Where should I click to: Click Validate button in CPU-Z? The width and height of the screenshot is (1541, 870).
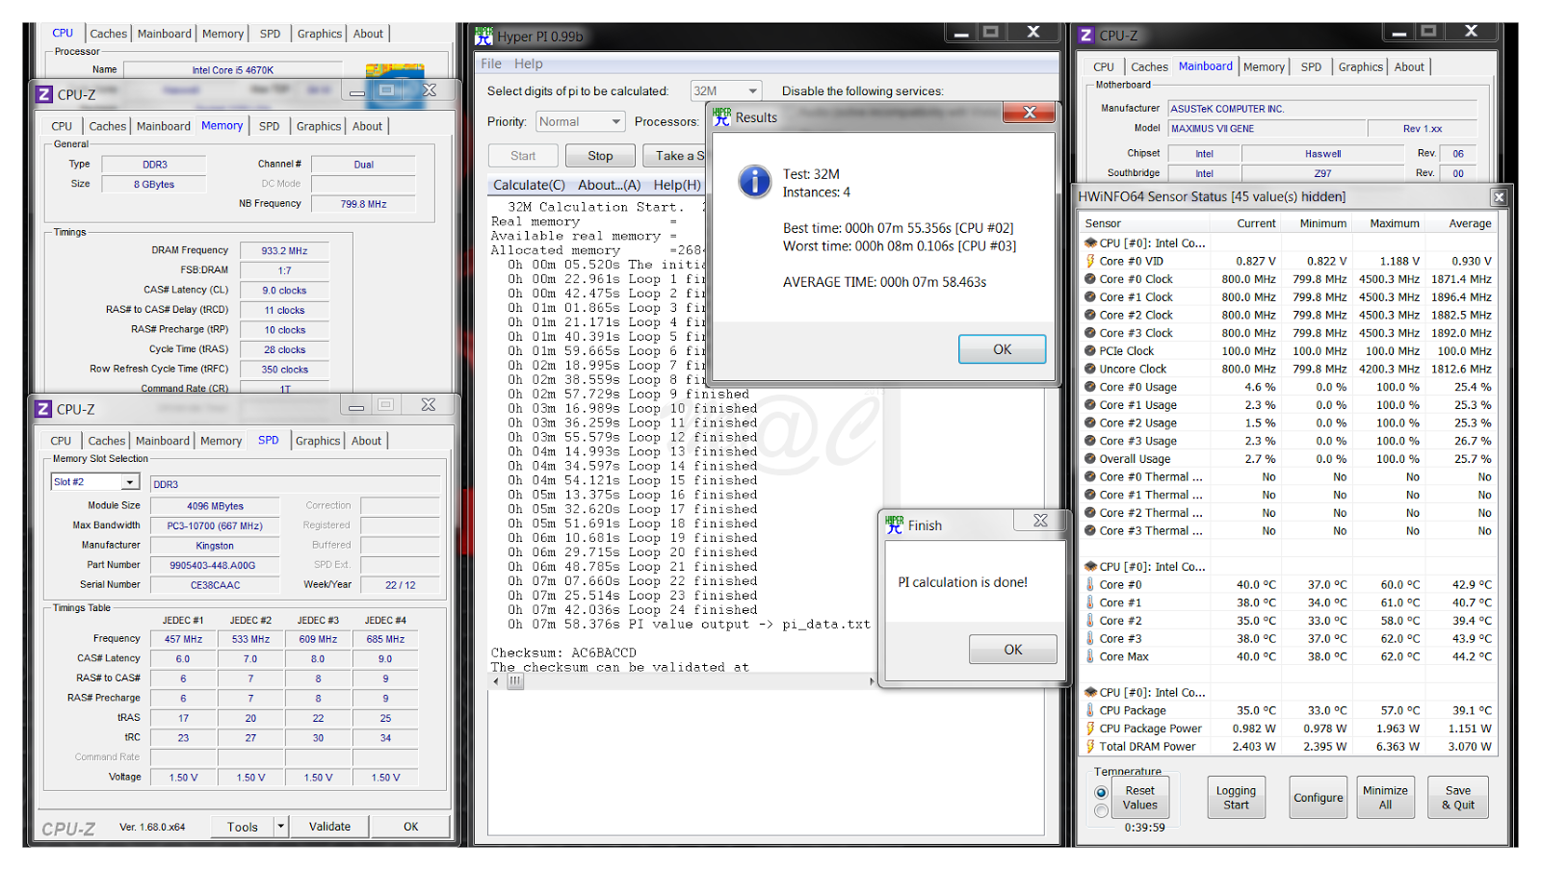[329, 826]
